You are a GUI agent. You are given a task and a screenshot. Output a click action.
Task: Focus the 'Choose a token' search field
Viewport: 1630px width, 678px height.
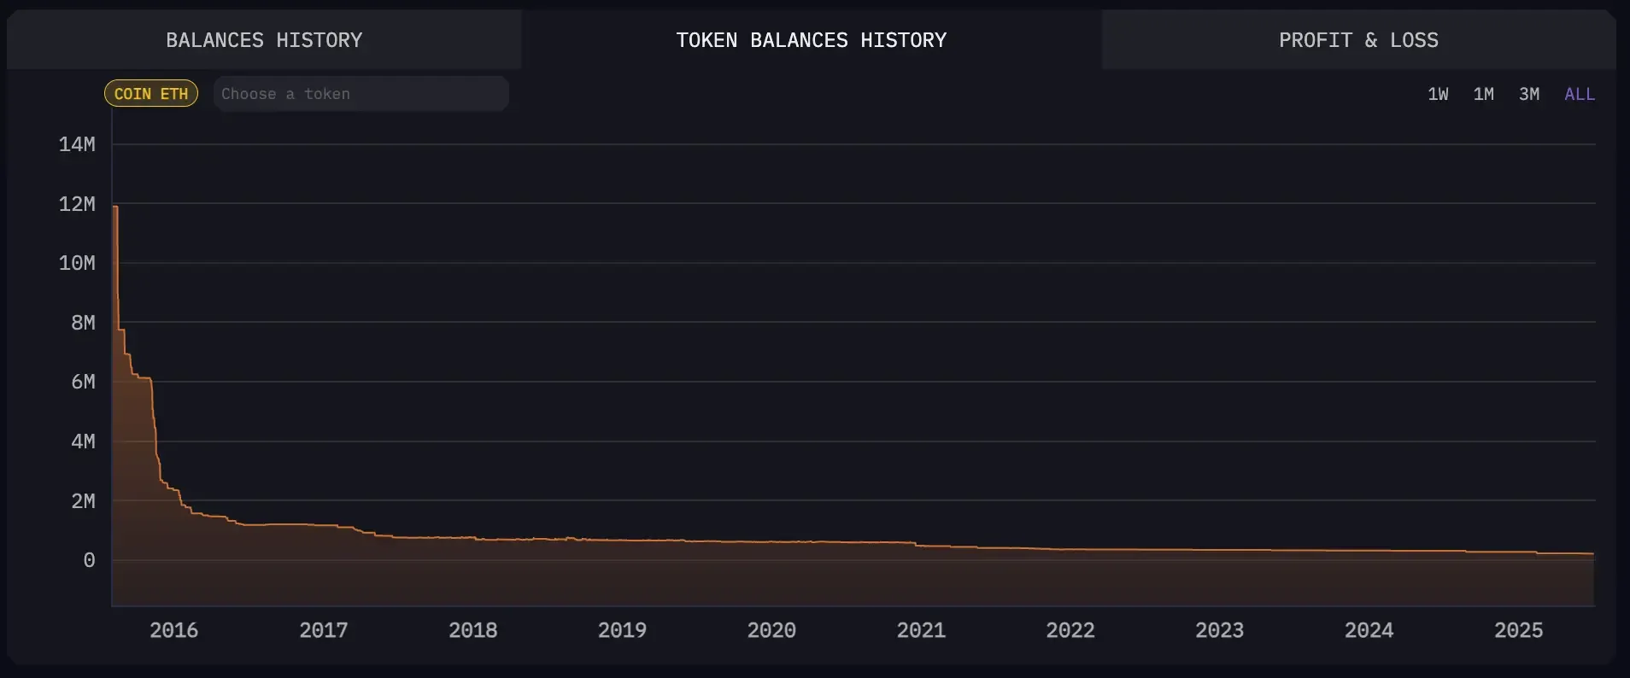(361, 94)
